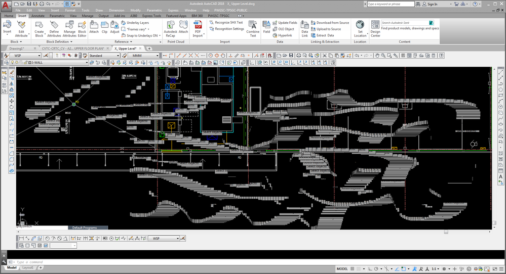Click the Set Location globe icon
The width and height of the screenshot is (506, 274).
(360, 24)
